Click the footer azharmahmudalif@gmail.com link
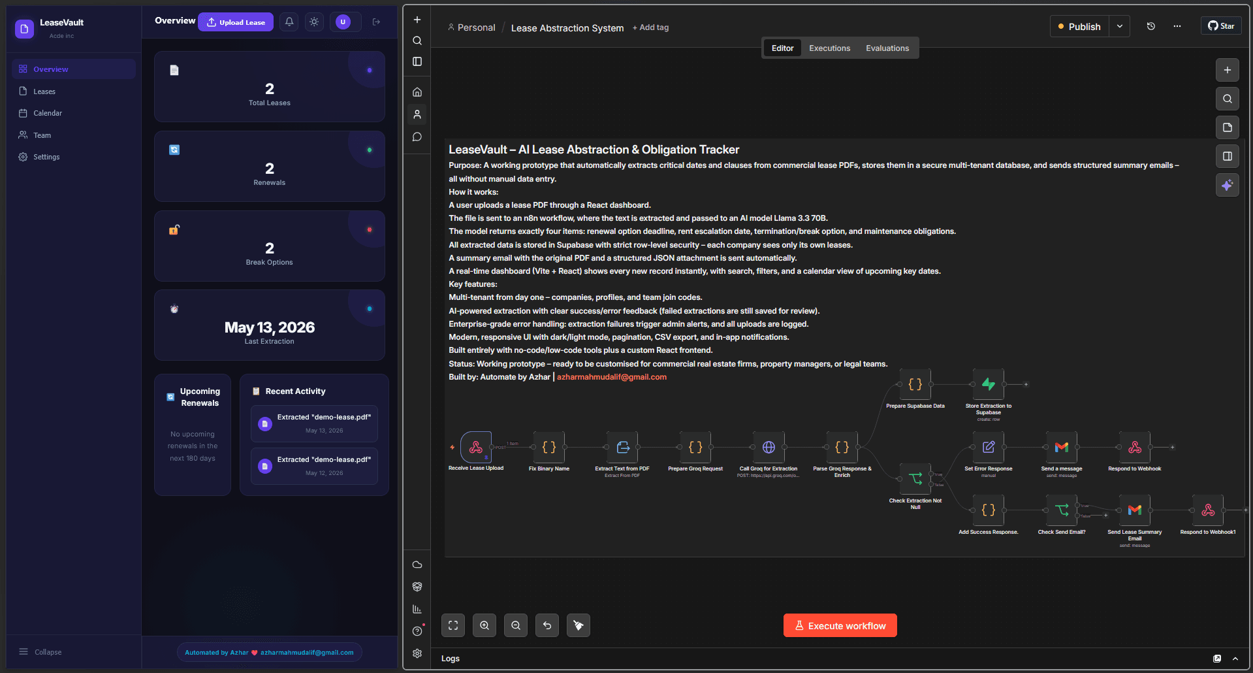 (x=307, y=653)
